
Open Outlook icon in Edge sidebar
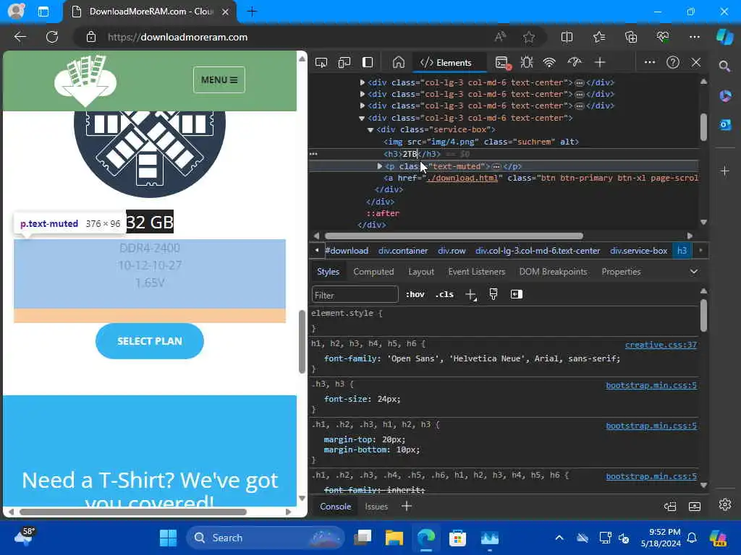(725, 124)
